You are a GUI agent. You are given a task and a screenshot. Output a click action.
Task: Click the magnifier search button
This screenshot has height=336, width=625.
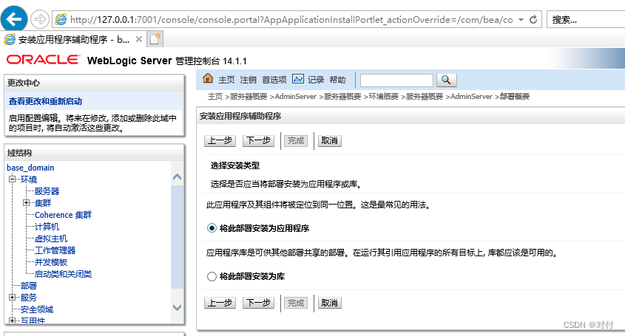[x=447, y=80]
